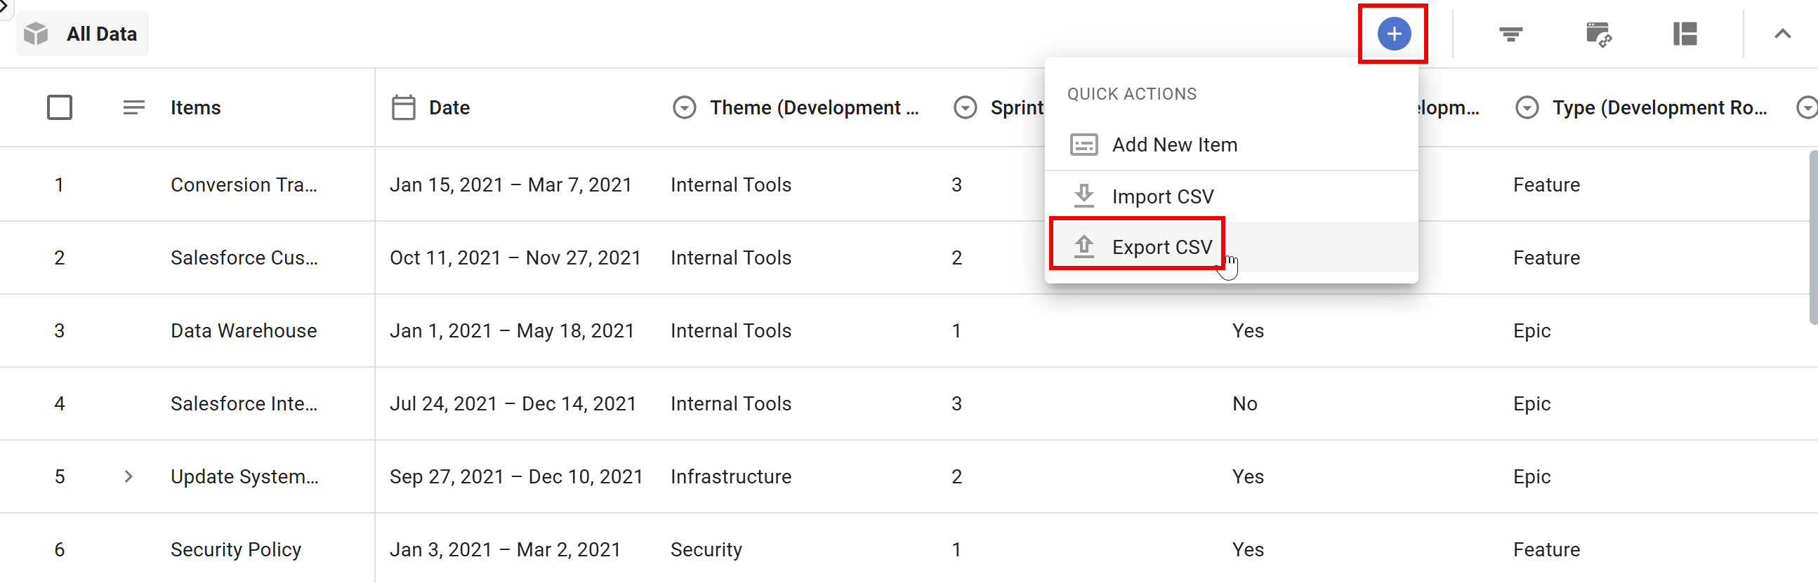Click the blue plus quick actions button
Screen dimensions: 1818x583
click(1394, 34)
